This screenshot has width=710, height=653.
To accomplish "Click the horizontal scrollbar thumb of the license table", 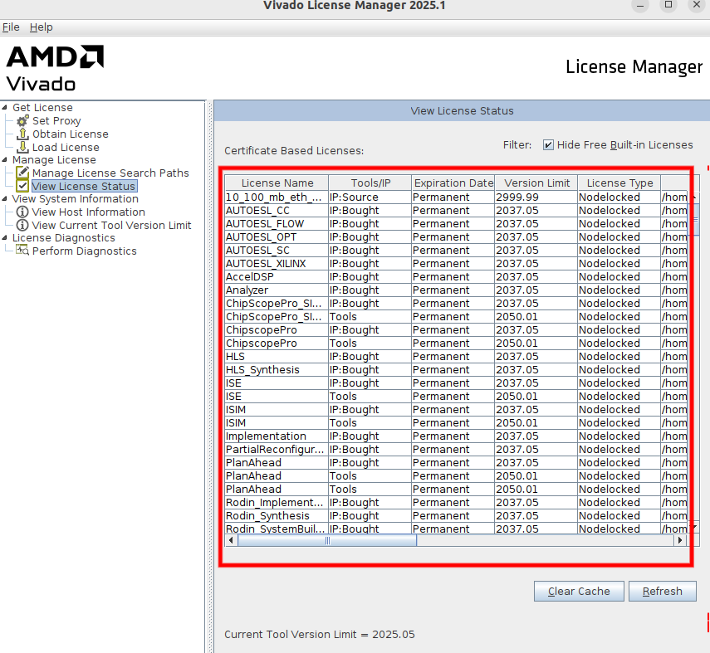I will [x=327, y=540].
